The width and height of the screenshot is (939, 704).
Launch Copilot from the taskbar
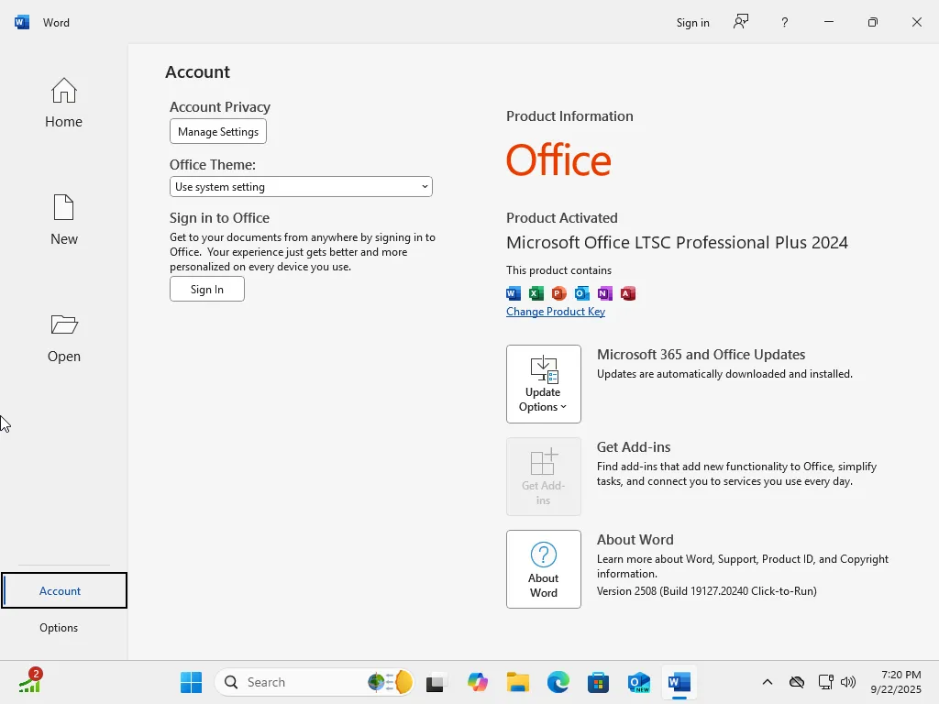[x=477, y=682]
